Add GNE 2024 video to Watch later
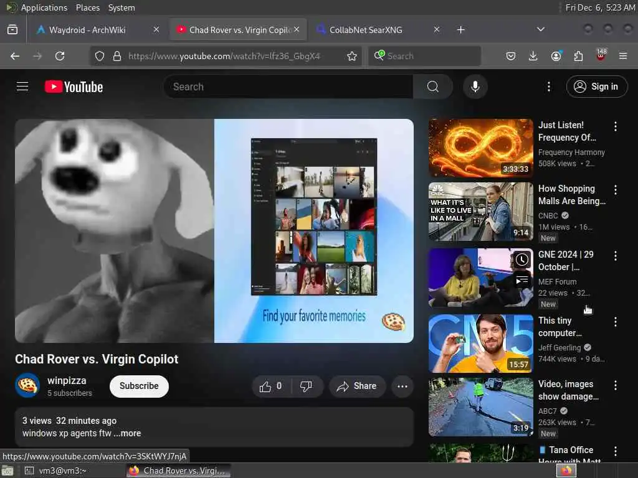The image size is (638, 478). pos(521,260)
